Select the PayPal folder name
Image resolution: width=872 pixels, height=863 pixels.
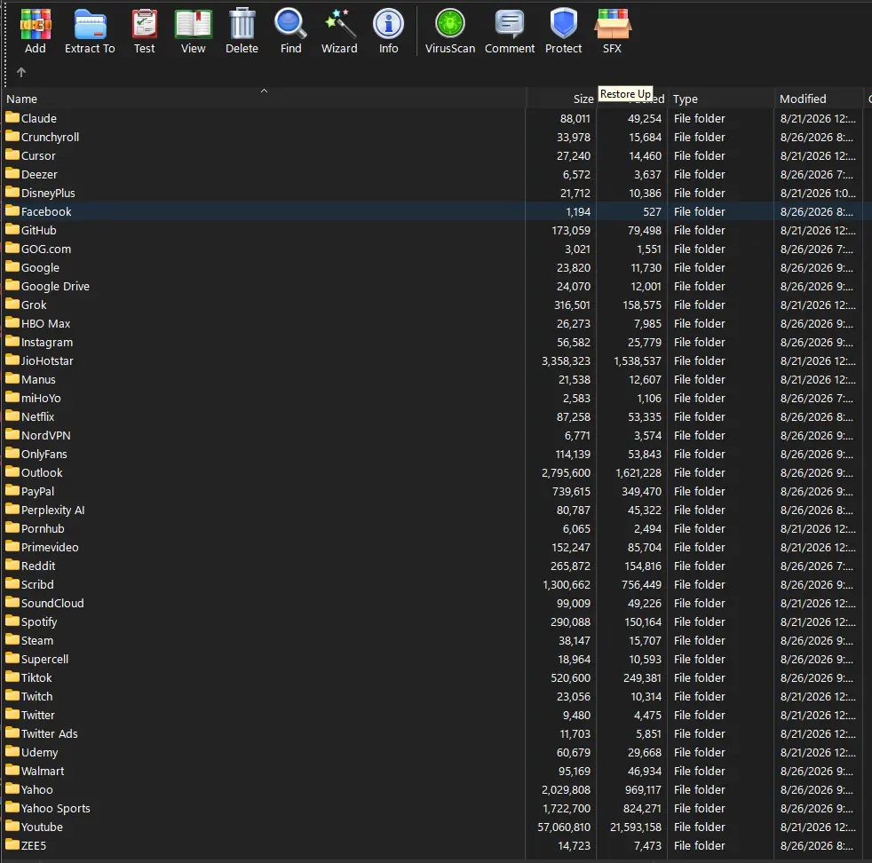(38, 492)
